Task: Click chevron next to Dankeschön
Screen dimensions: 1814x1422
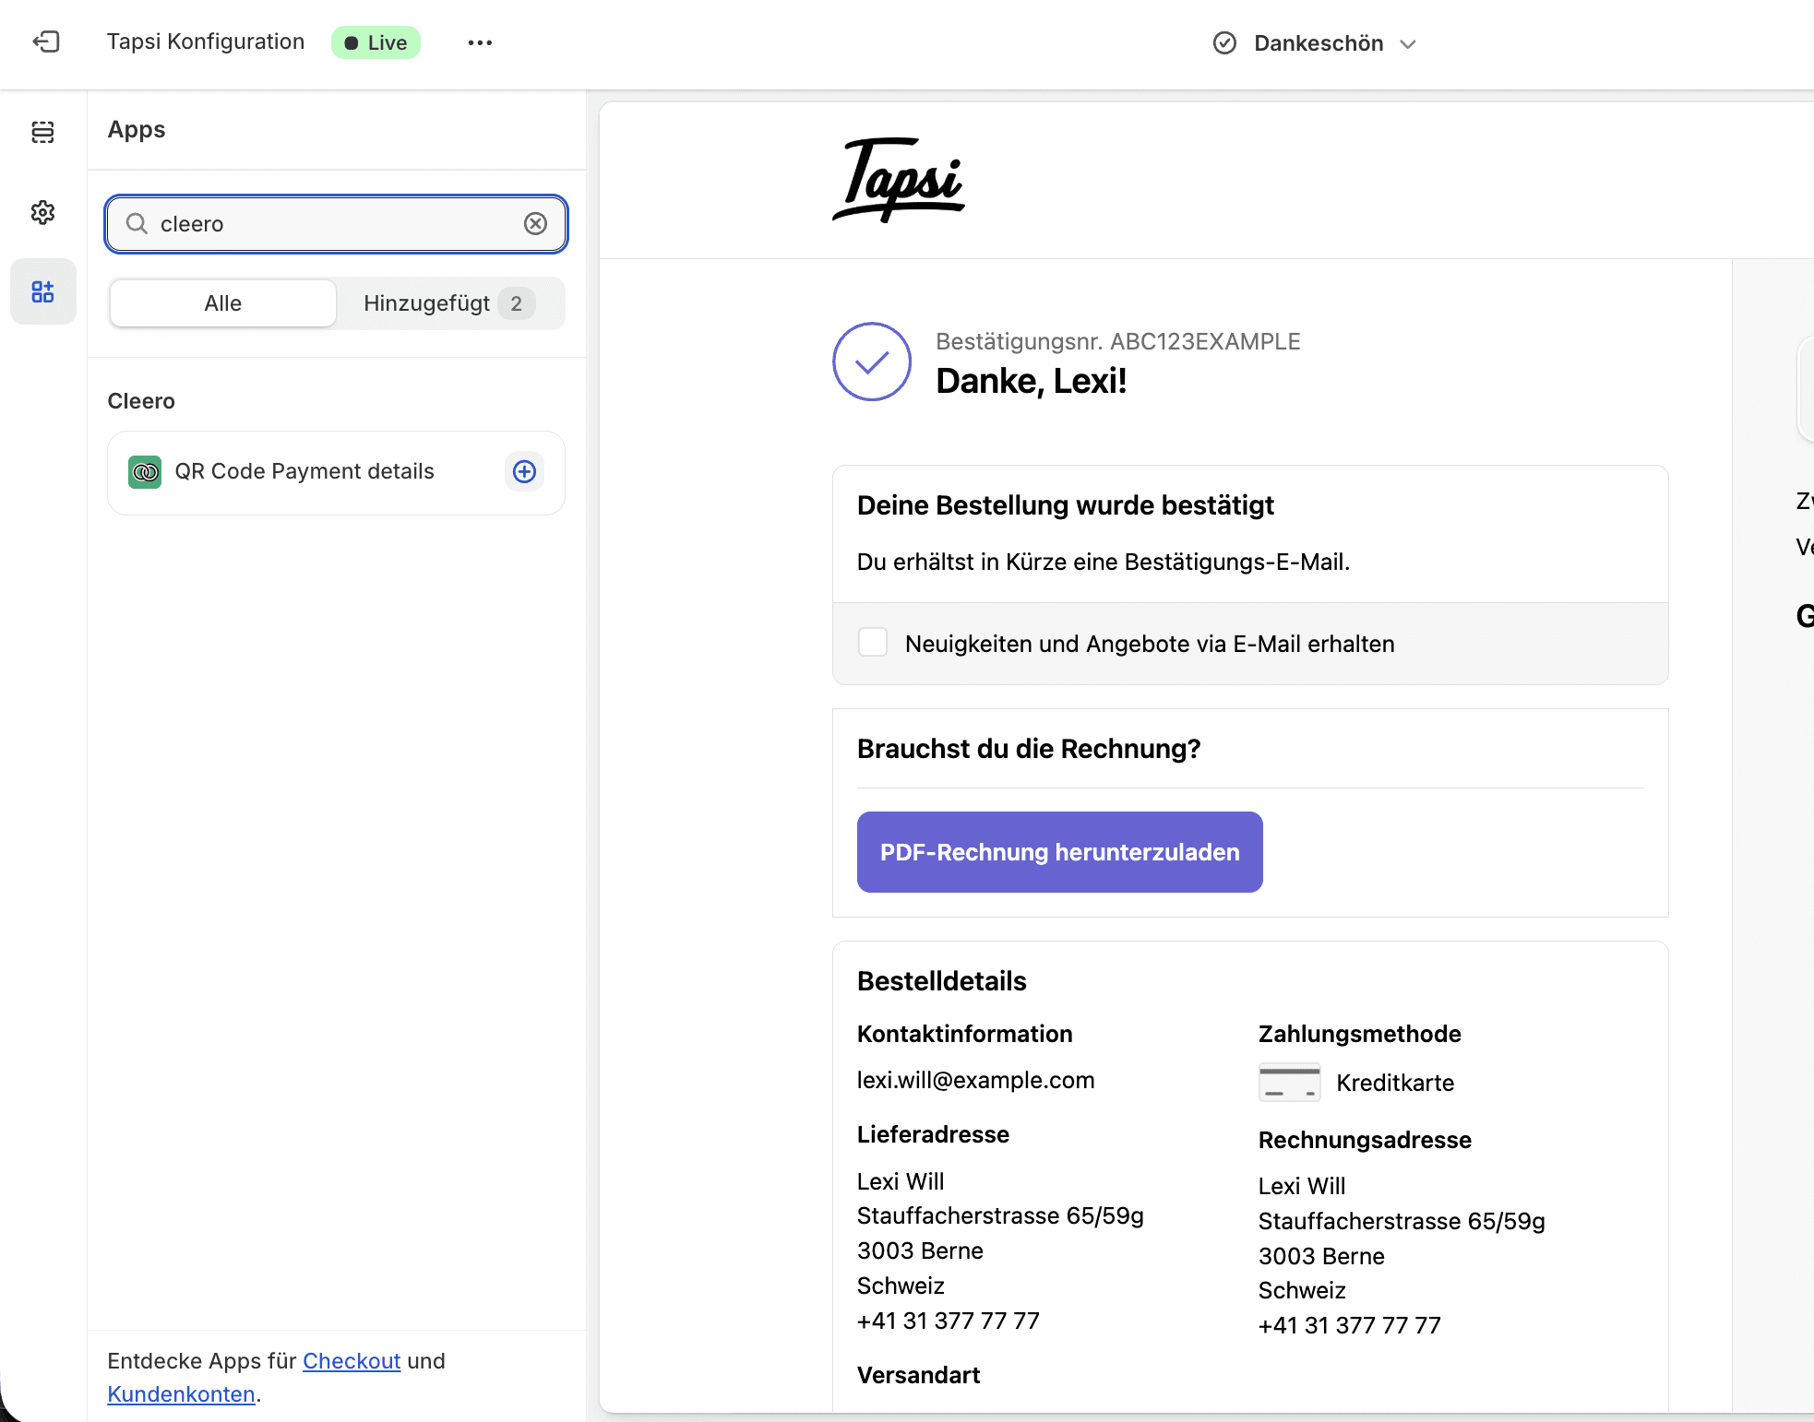Action: 1407,44
